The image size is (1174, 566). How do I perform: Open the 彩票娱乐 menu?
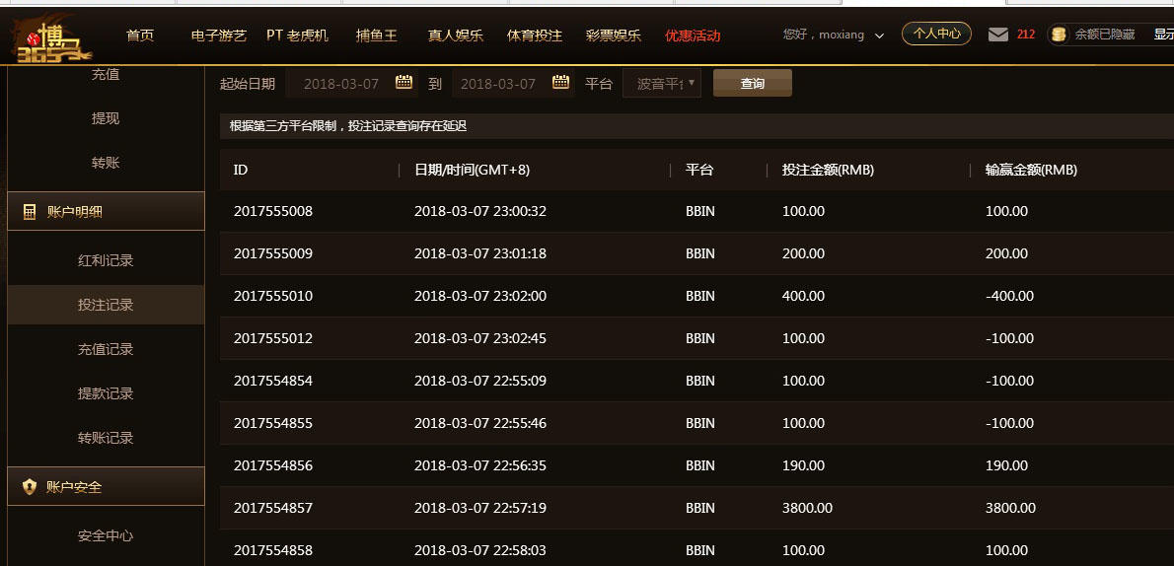click(614, 35)
